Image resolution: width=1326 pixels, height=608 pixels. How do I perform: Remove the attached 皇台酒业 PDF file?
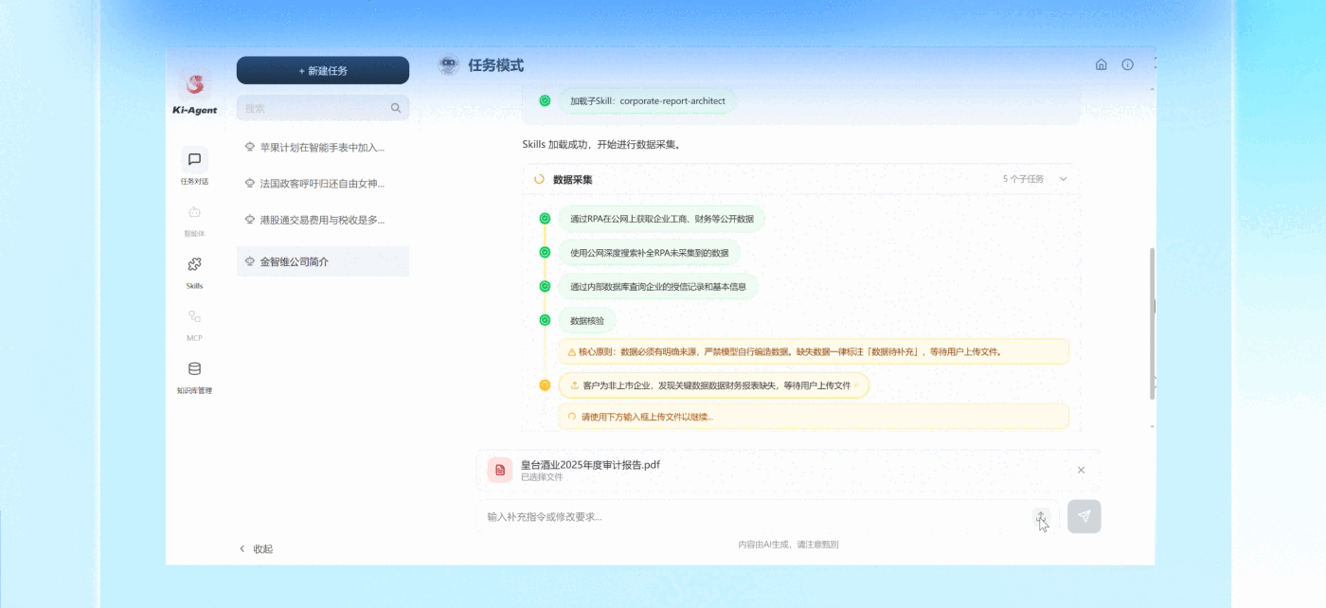tap(1081, 470)
